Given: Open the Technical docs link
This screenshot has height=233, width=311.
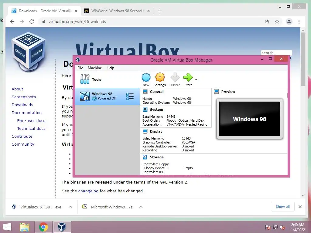Looking at the screenshot, I should 31,128.
